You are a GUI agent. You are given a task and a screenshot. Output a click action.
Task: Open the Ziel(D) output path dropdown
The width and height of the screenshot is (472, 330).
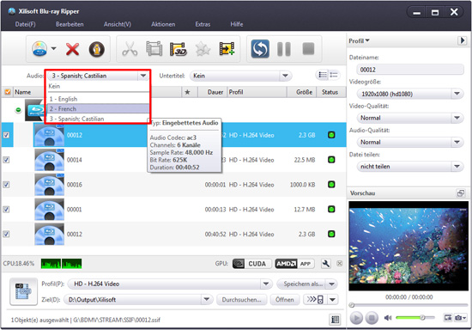206,299
